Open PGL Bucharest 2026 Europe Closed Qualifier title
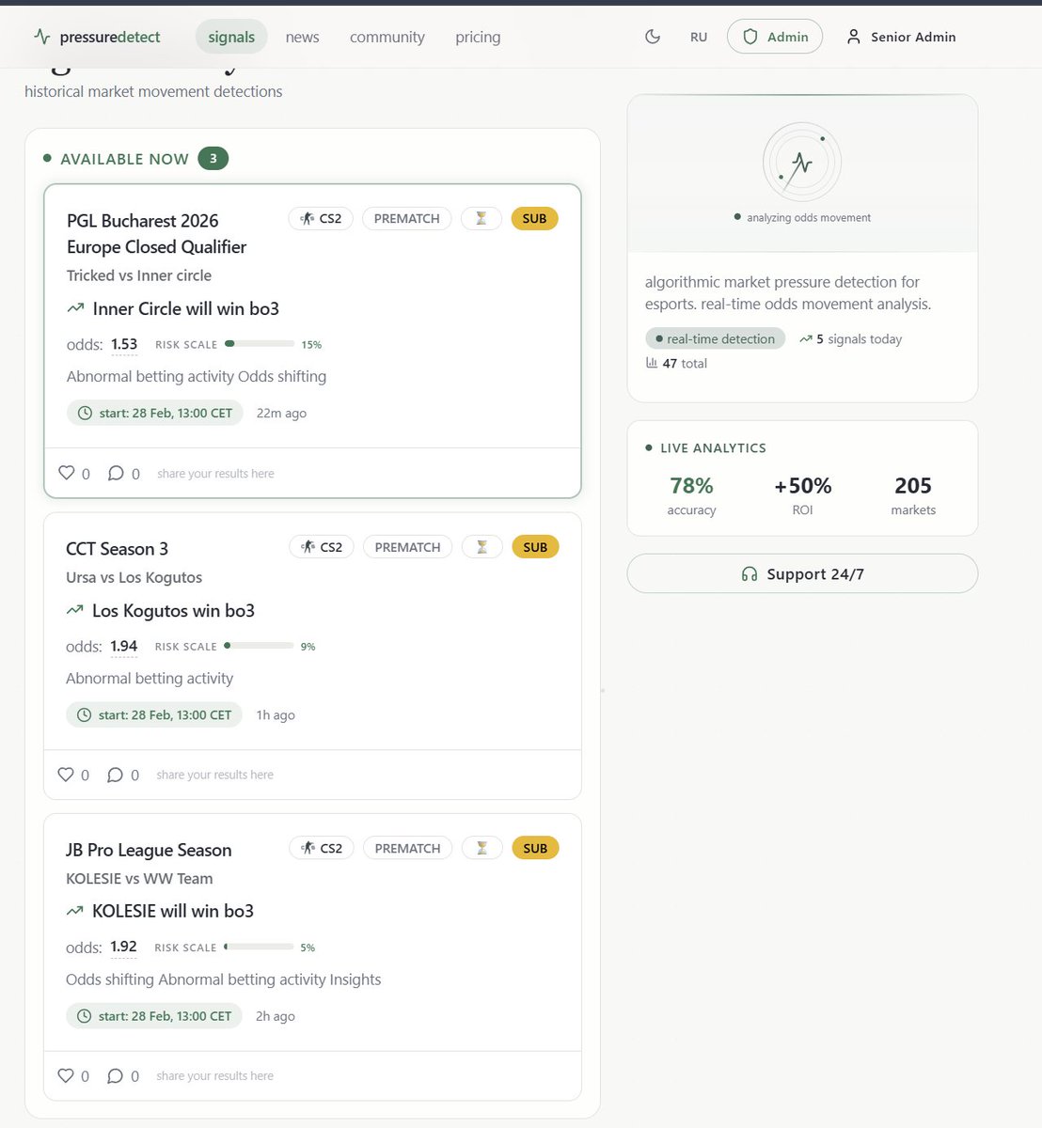The image size is (1042, 1128). 157,234
